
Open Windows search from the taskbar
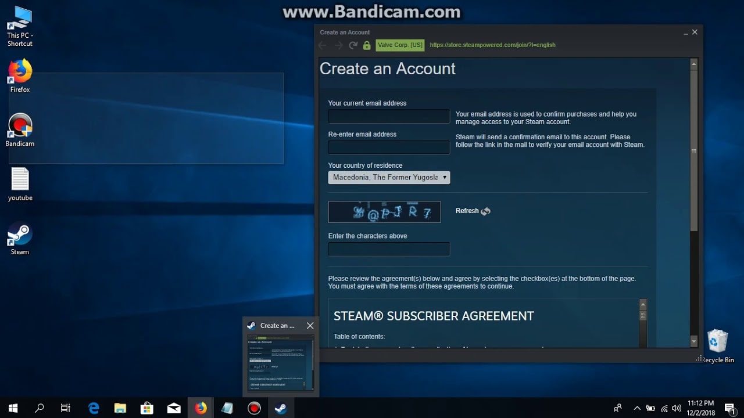point(40,408)
